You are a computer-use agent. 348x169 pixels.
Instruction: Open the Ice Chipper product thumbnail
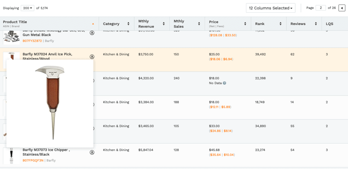coord(11,156)
